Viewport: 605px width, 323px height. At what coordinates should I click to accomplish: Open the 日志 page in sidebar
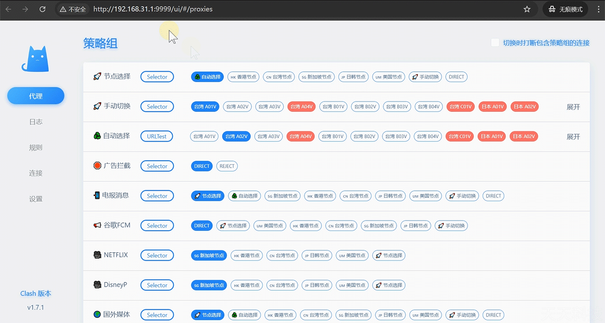(36, 122)
